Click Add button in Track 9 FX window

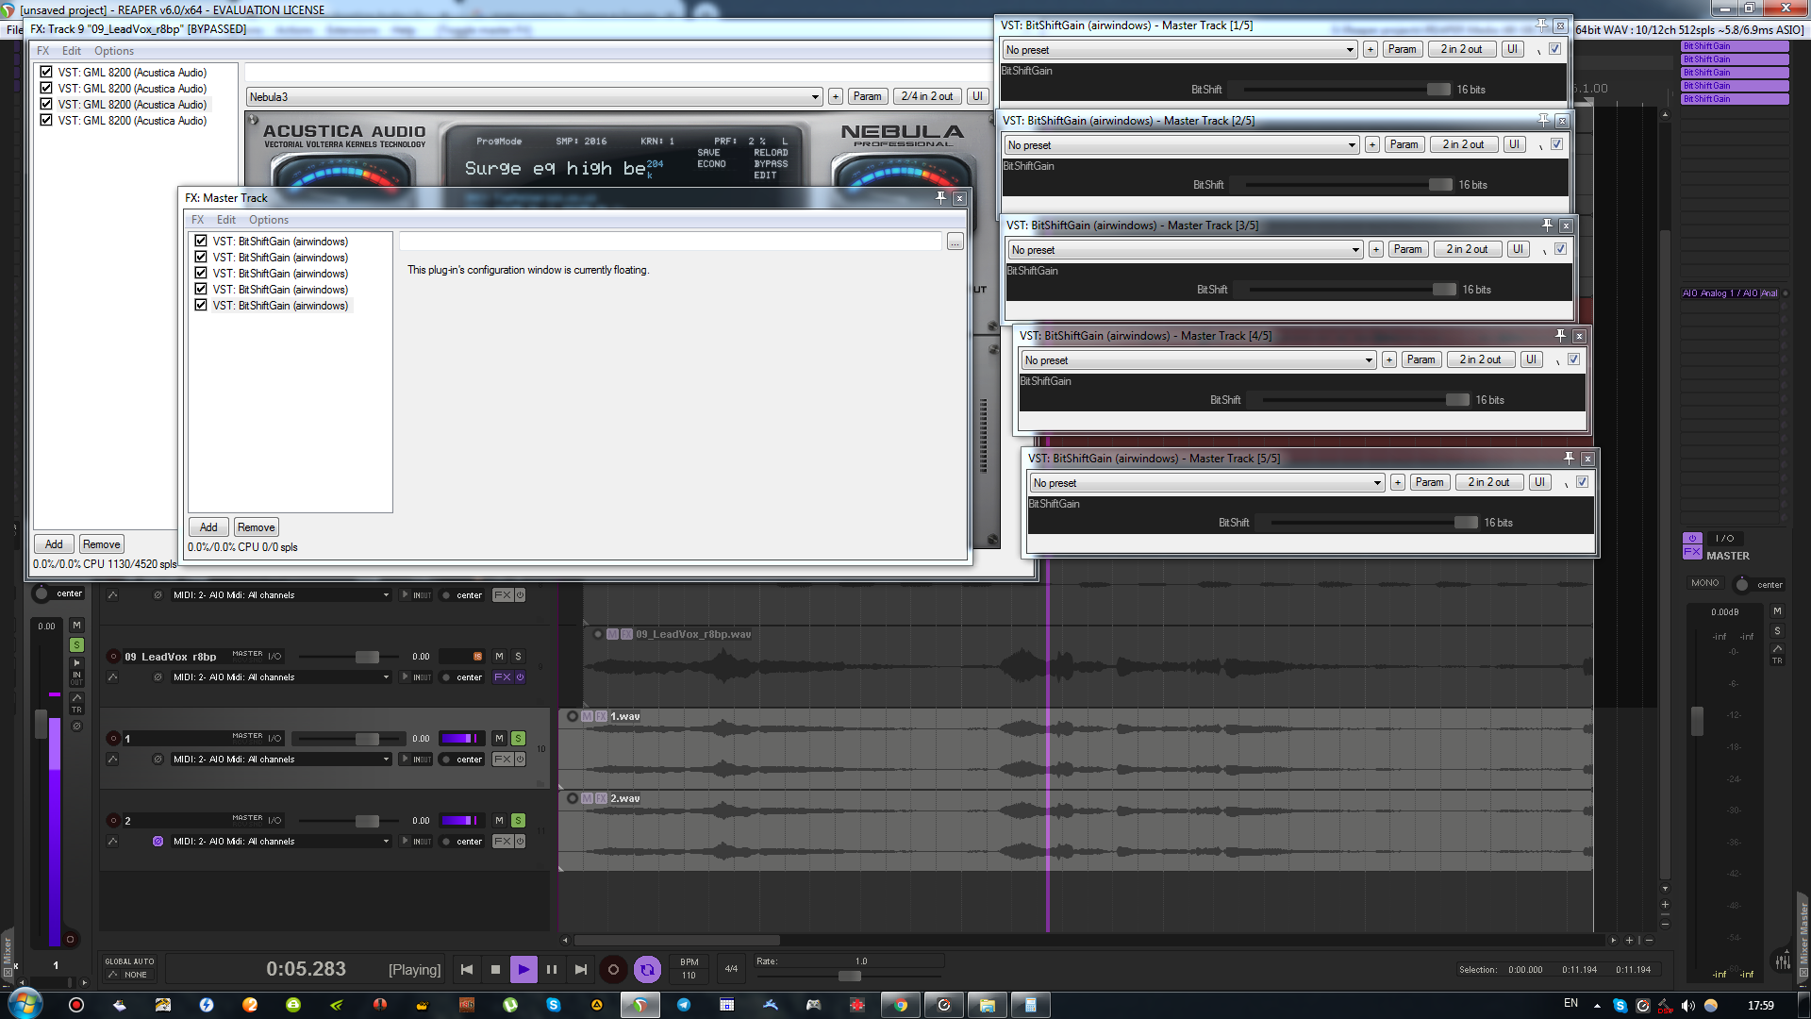click(x=54, y=544)
